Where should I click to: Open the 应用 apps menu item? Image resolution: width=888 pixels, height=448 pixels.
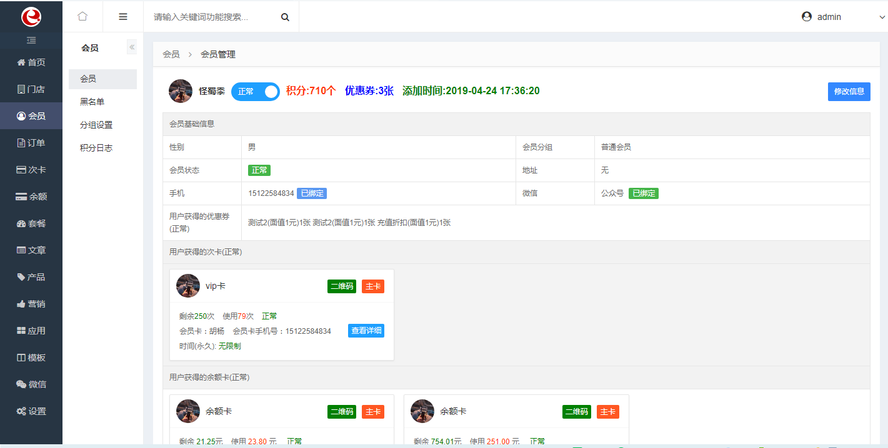(x=31, y=331)
